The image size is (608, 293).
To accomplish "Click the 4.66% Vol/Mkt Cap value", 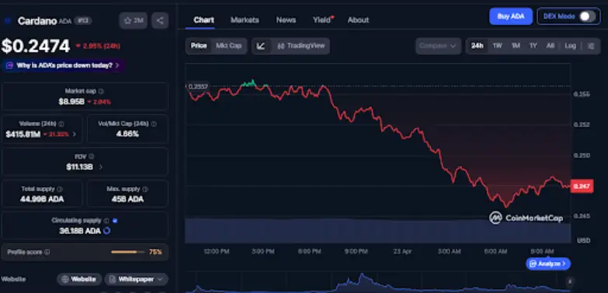I will tap(127, 134).
